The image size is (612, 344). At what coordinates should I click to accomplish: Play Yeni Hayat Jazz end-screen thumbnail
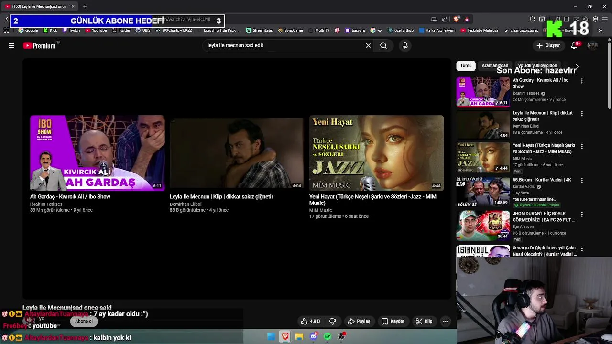(x=376, y=153)
